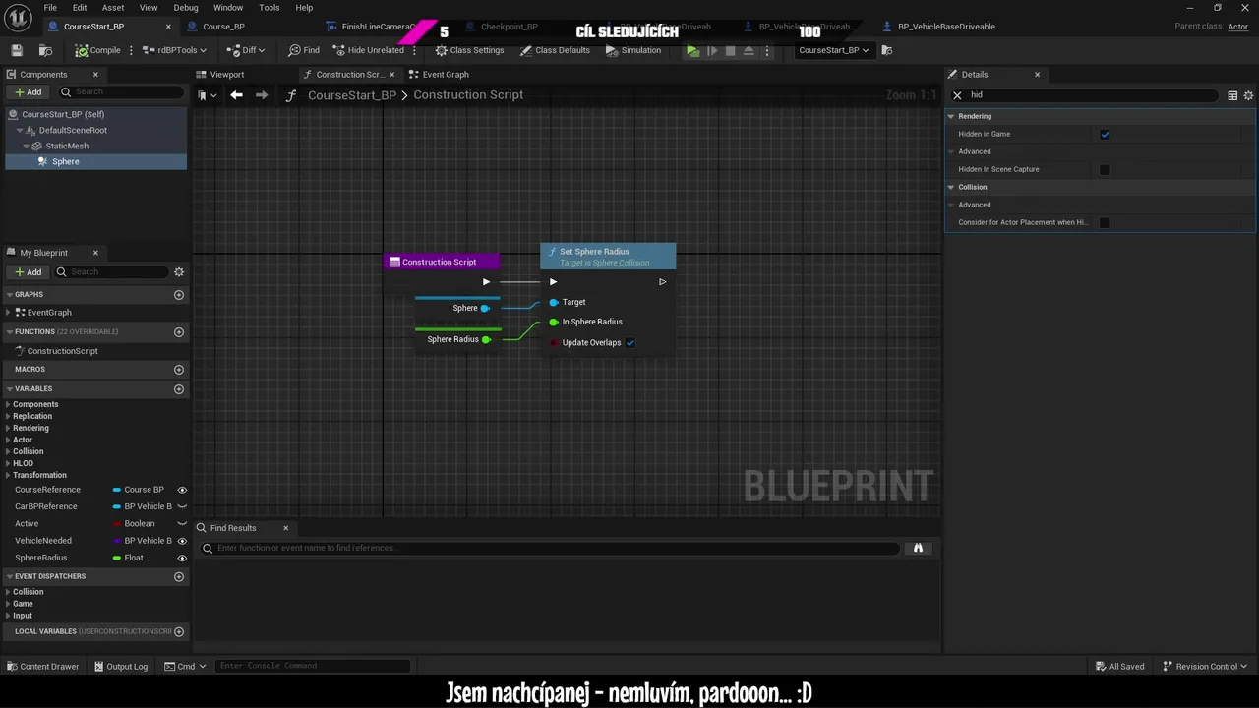Switch to the Event Graph tab
Screen dimensions: 1259x708
446,75
